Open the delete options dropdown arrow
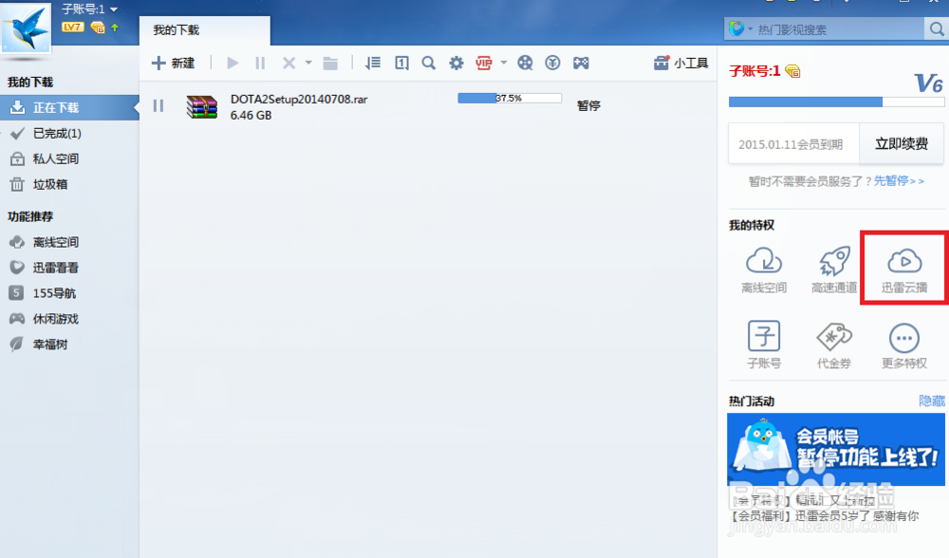This screenshot has height=558, width=949. [x=308, y=63]
